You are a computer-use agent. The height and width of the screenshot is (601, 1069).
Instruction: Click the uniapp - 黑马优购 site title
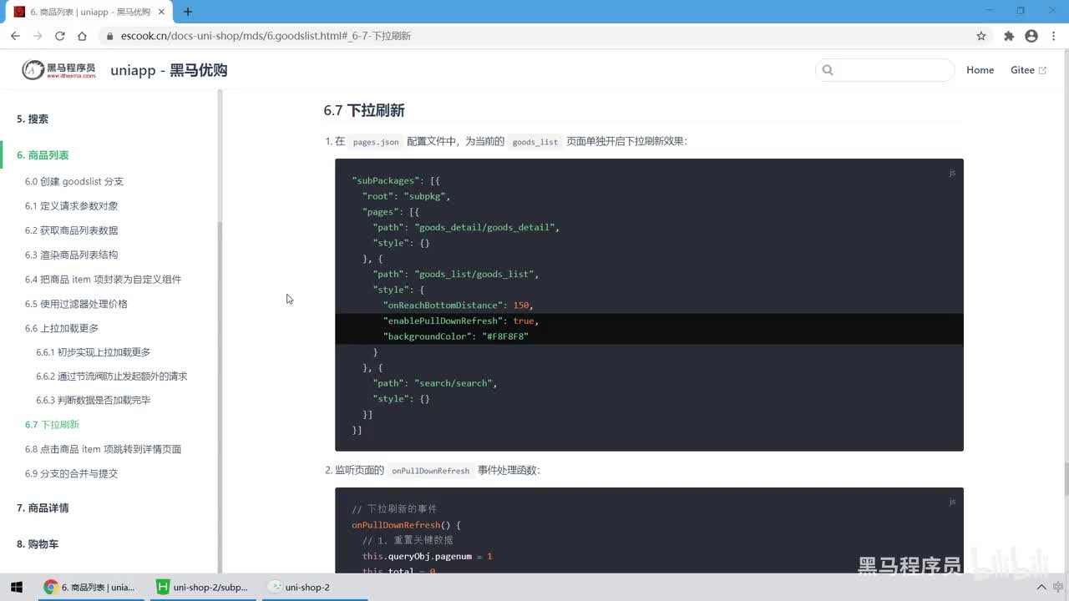click(x=169, y=70)
